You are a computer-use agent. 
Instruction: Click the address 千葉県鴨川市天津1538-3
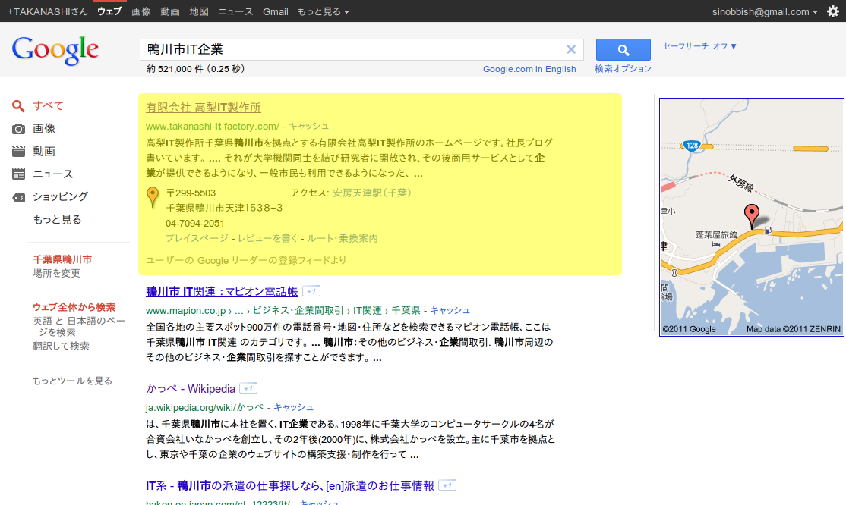click(x=225, y=208)
